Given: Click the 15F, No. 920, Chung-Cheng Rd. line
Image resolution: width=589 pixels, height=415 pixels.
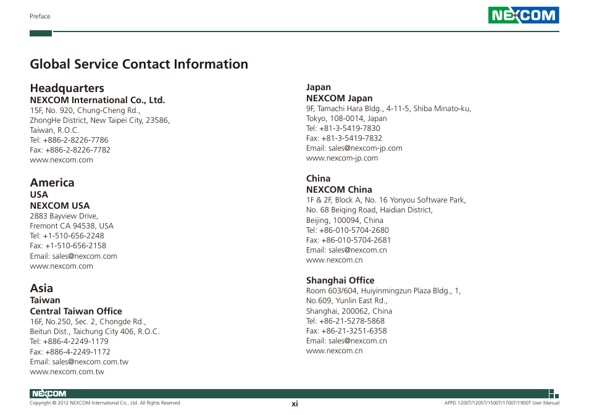Looking at the screenshot, I should point(85,111).
